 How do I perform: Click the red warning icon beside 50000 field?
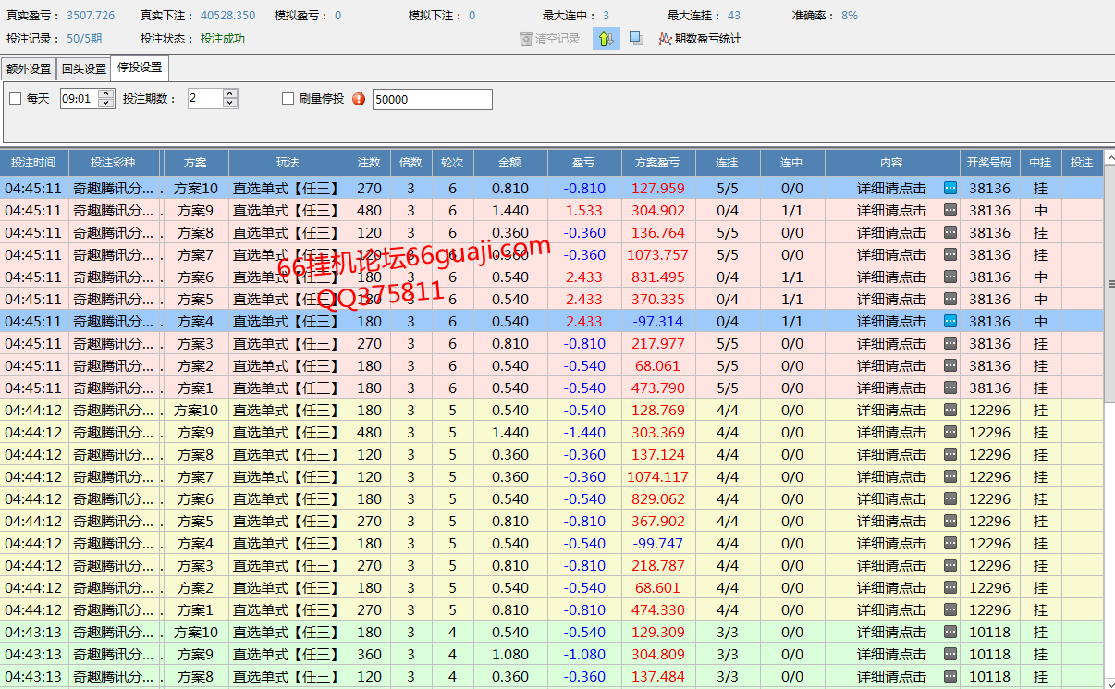pos(360,99)
